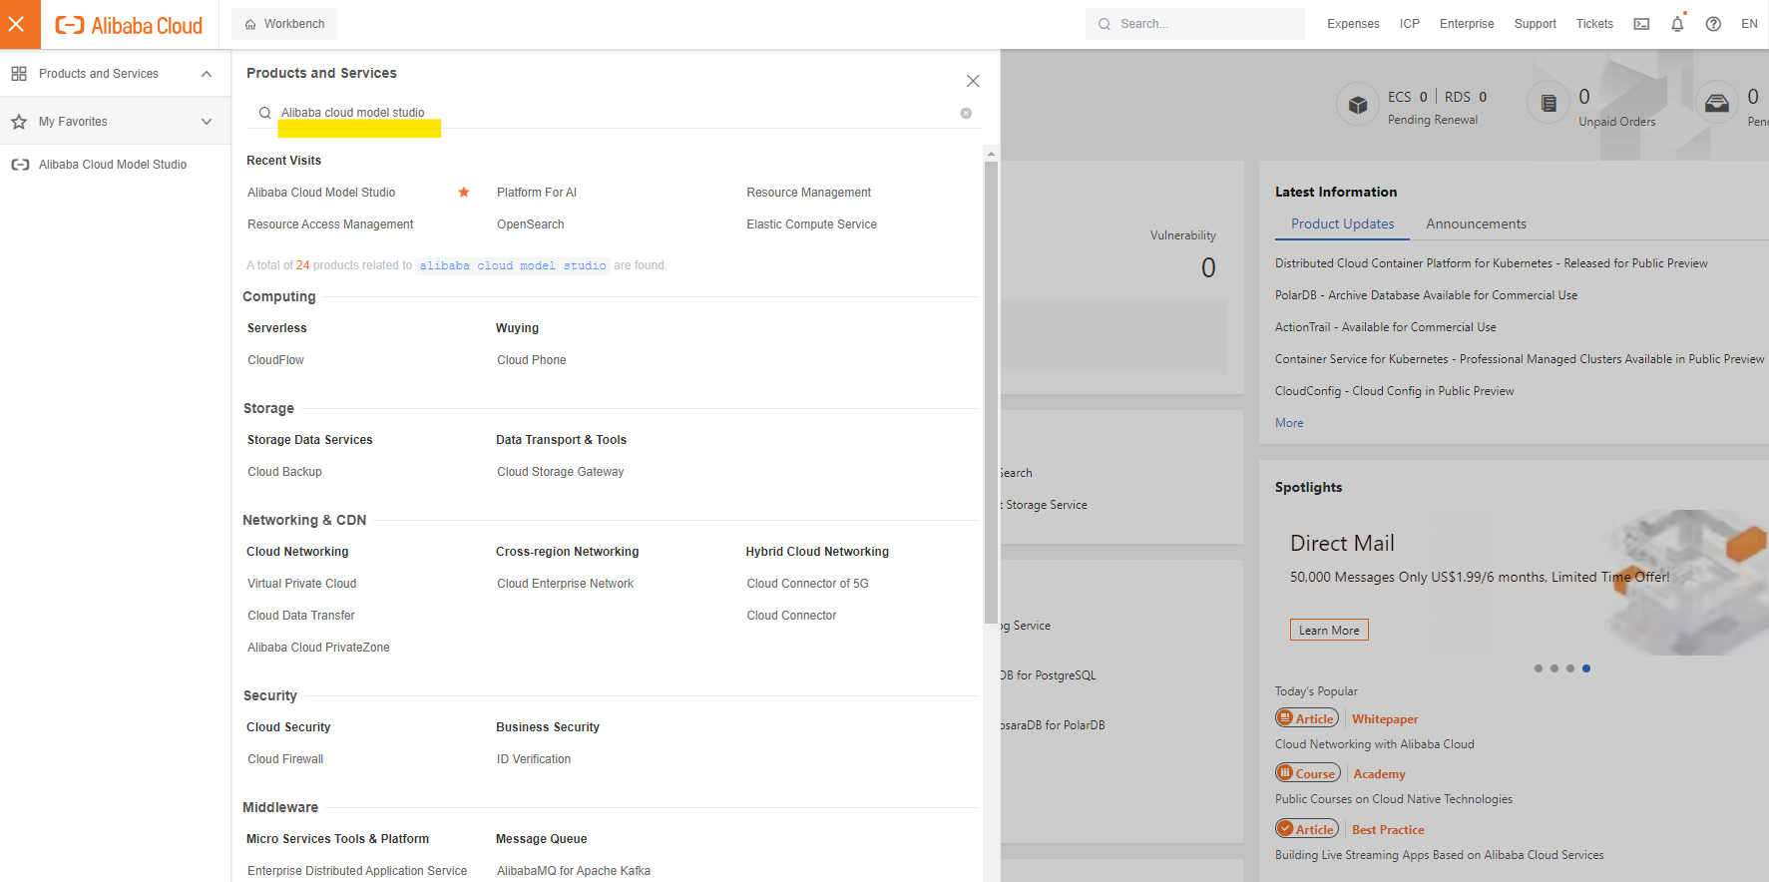Click the Pending Renewal cube icon
This screenshot has width=1769, height=882.
point(1358,104)
